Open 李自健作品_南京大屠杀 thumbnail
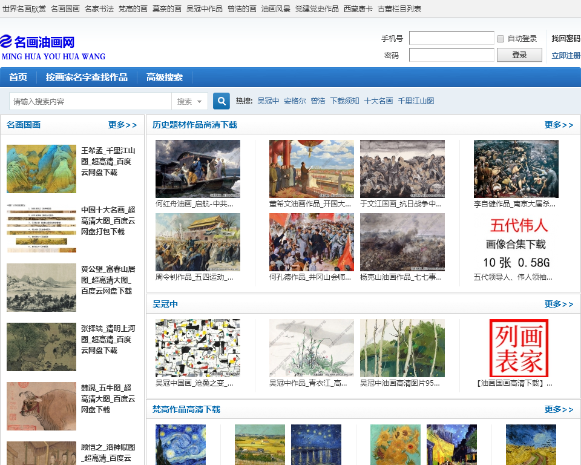581x465 pixels. (x=516, y=169)
